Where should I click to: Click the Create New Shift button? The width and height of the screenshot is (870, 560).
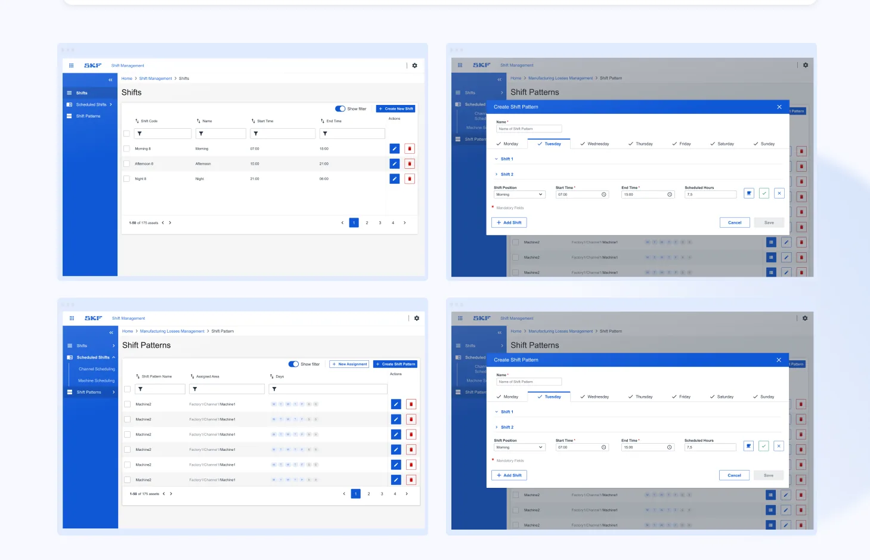coord(396,109)
